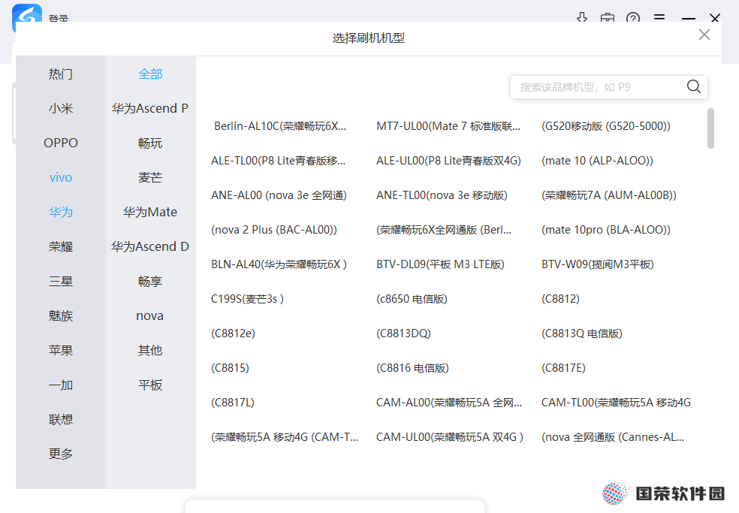Choose model (C8813Q 电信版)
The width and height of the screenshot is (739, 513).
point(581,333)
